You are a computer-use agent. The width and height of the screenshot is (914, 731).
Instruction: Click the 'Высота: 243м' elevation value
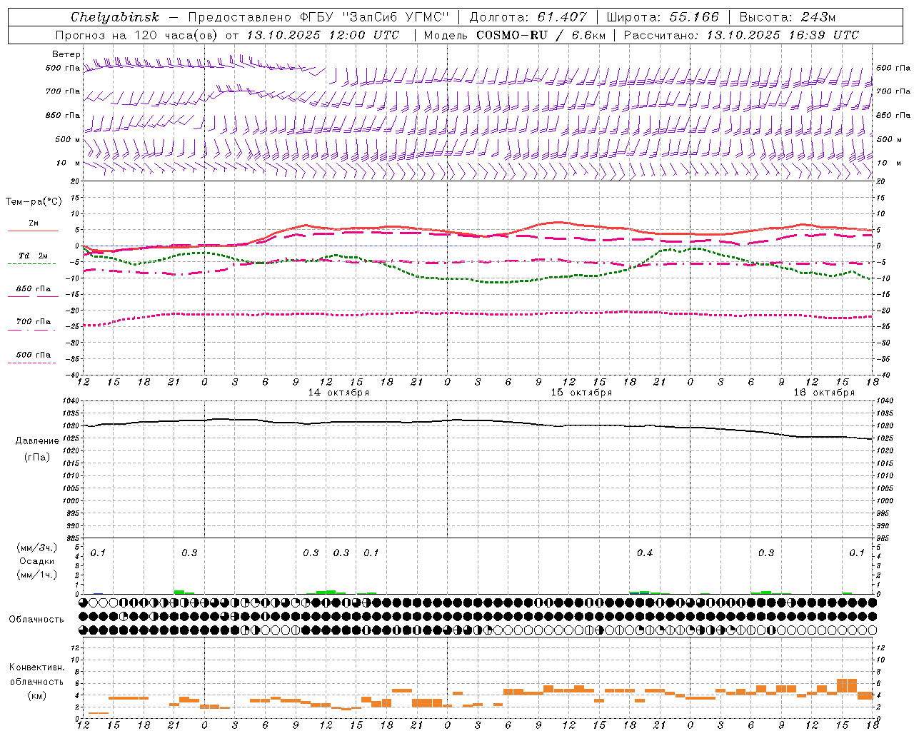click(x=787, y=17)
